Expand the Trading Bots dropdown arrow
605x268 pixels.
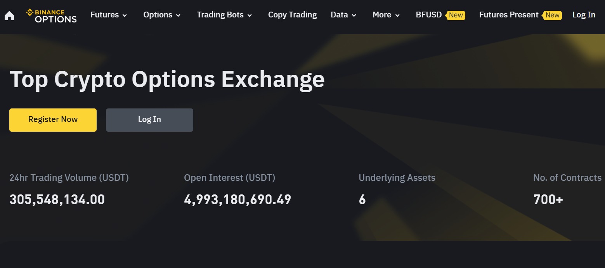pos(250,15)
